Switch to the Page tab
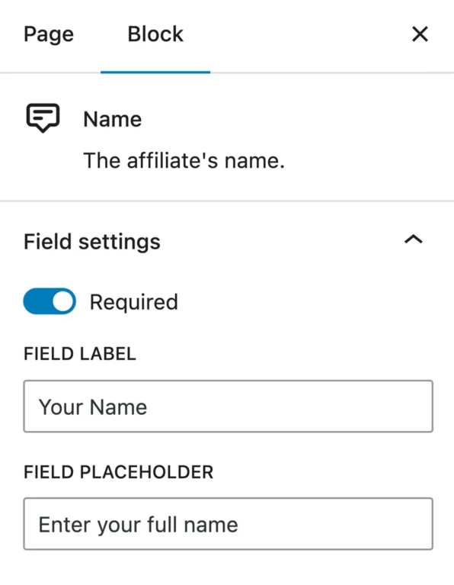Image resolution: width=454 pixels, height=585 pixels. point(49,34)
